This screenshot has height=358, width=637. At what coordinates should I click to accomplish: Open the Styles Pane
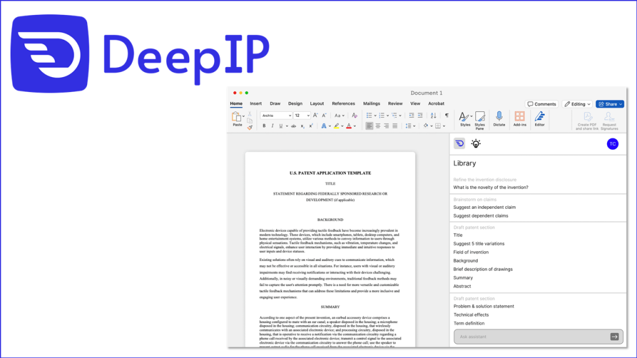[480, 117]
